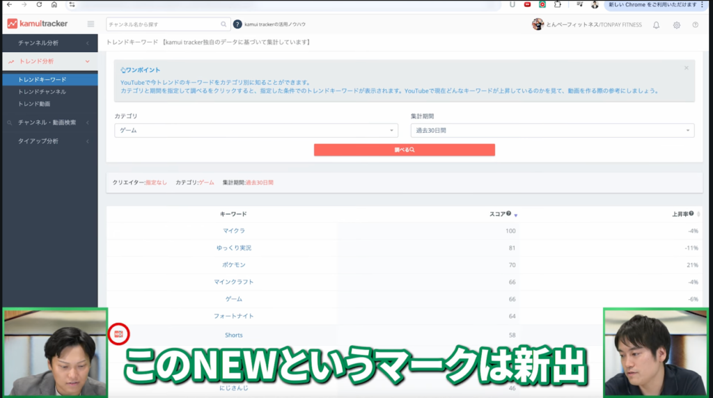Viewport: 713px width, 398px height.
Task: Click the search magnifier icon
Action: pos(224,24)
